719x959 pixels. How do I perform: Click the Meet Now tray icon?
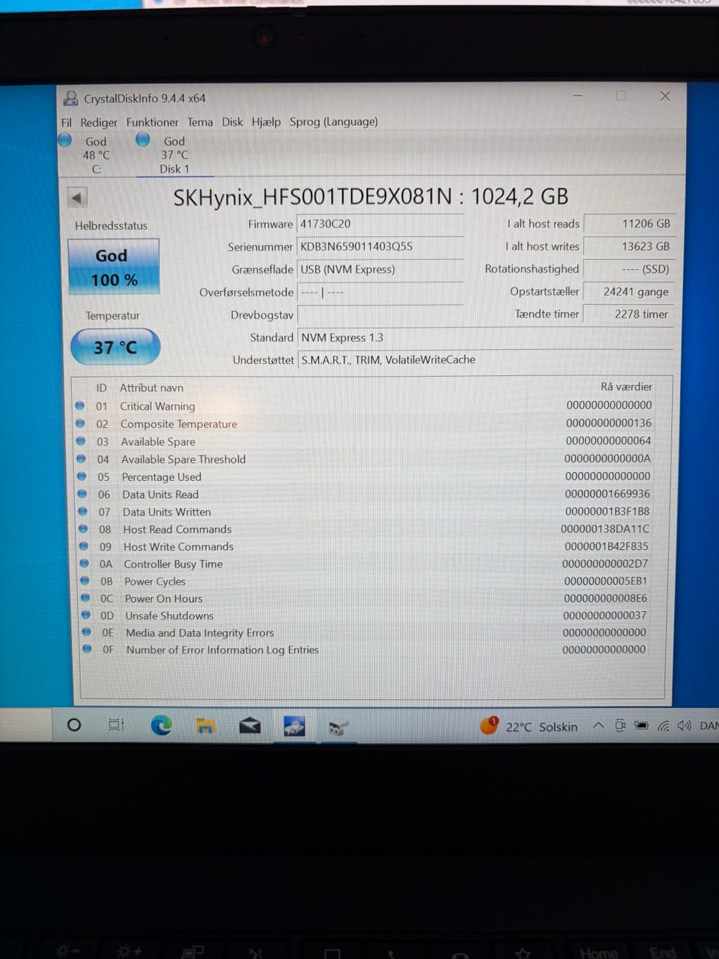[x=620, y=725]
